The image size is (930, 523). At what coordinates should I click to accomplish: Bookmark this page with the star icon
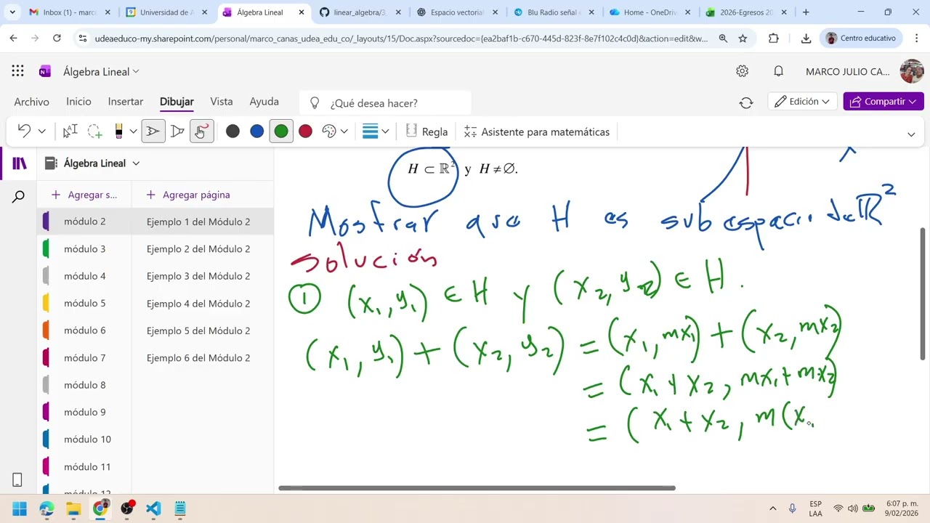(x=743, y=38)
